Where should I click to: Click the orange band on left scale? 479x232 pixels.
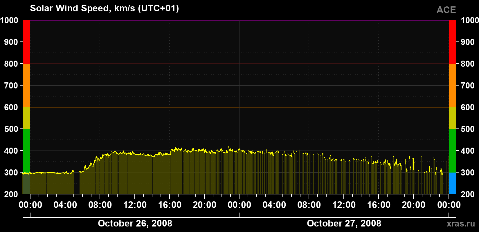26,86
